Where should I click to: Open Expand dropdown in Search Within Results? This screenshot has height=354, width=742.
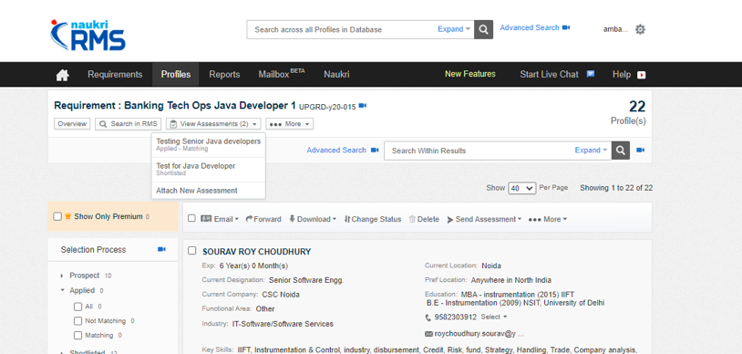tap(591, 151)
